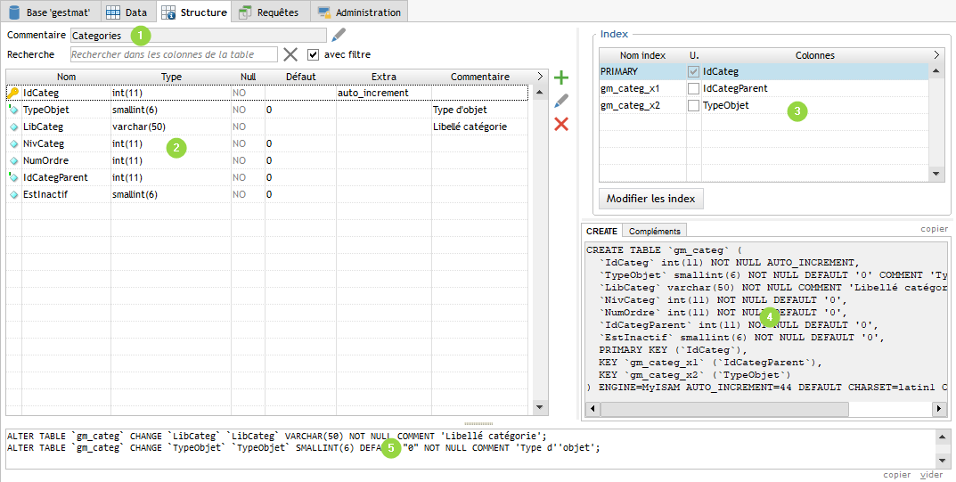Expand columns table header arrow
The height and width of the screenshot is (482, 956).
point(540,76)
